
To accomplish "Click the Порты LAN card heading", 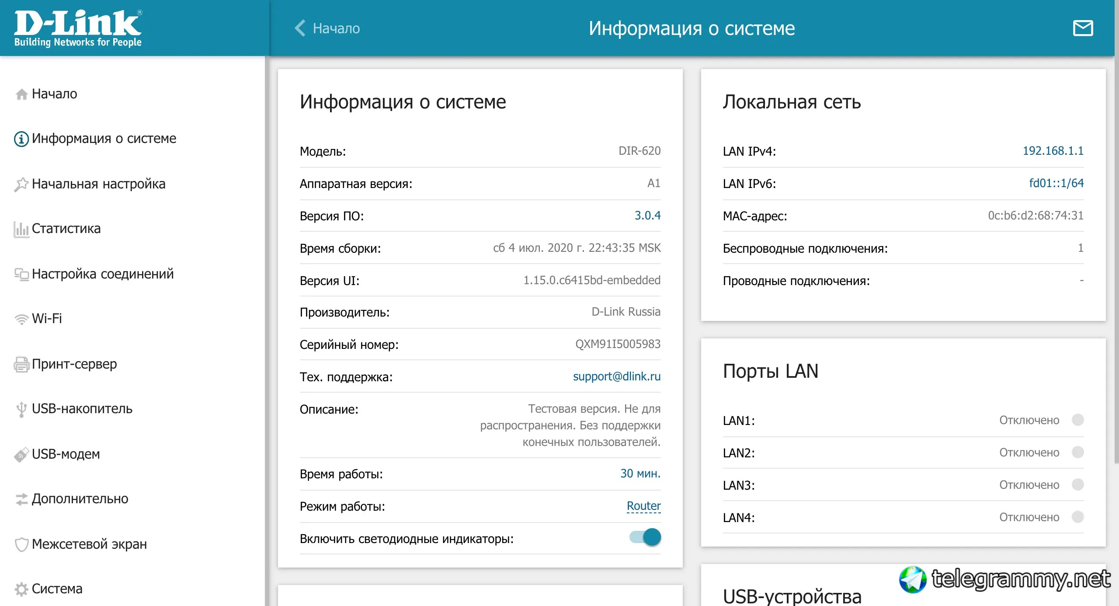I will tap(770, 371).
